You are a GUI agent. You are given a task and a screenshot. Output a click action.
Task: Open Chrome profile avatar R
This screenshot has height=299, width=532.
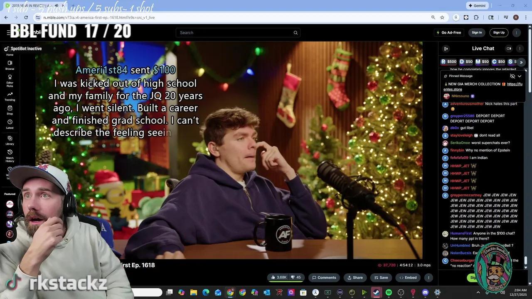[x=516, y=17]
